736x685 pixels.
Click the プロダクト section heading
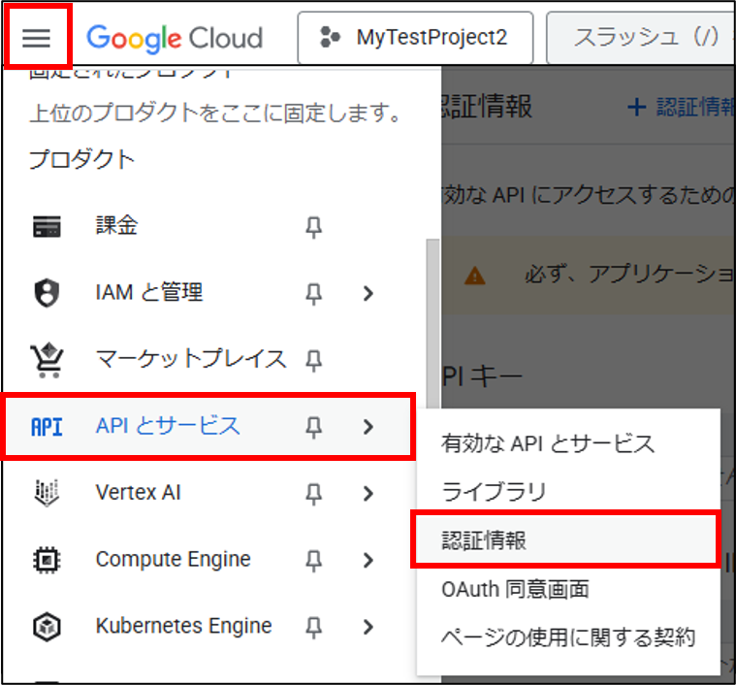pyautogui.click(x=81, y=159)
